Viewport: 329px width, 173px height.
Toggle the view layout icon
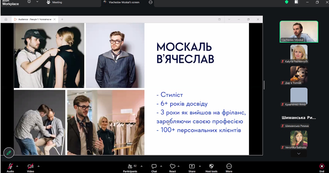(x=296, y=2)
